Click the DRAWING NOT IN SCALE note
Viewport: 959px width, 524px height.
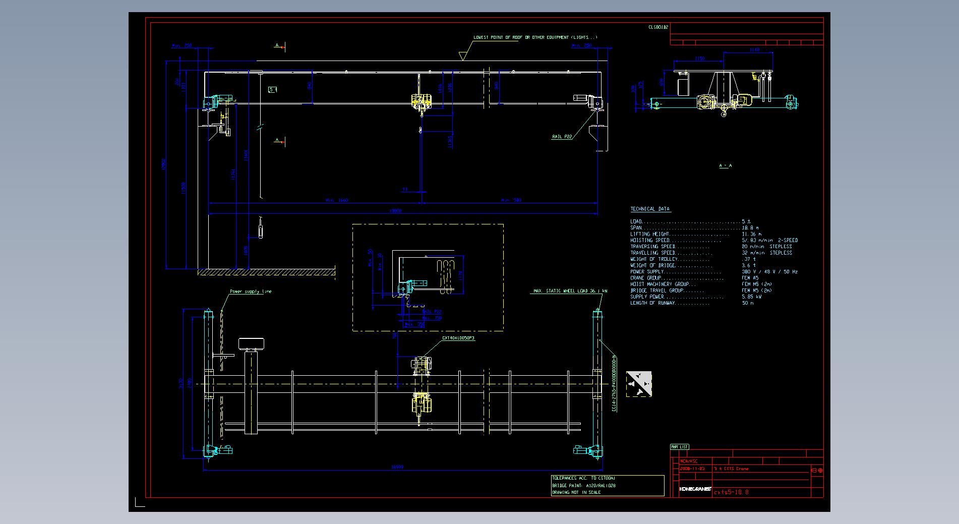click(x=576, y=492)
